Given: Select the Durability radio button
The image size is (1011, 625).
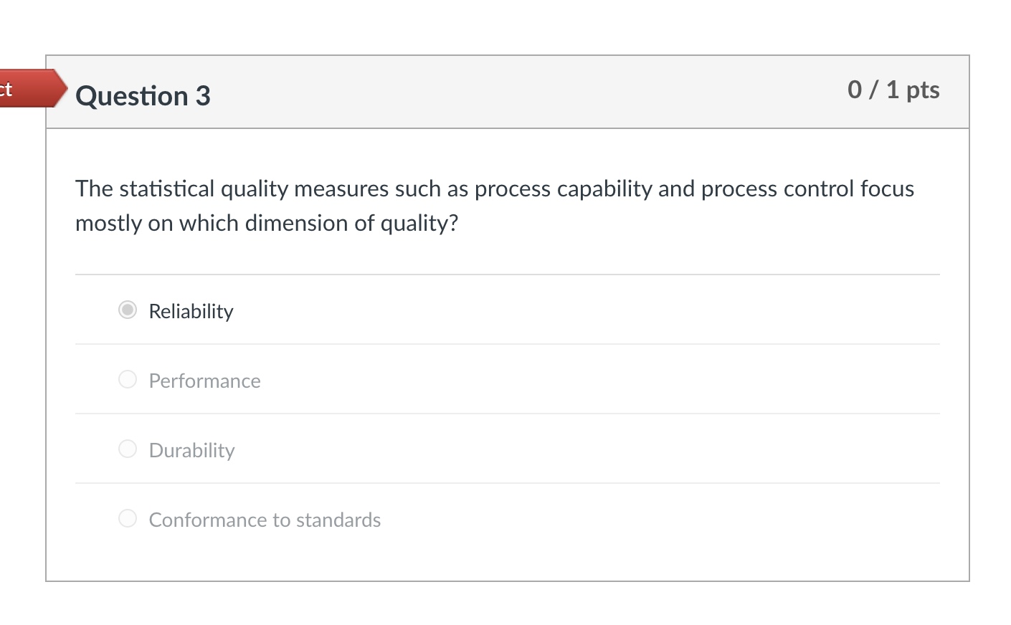Looking at the screenshot, I should click(x=127, y=449).
